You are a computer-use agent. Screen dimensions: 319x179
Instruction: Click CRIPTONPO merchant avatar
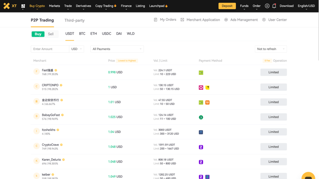click(x=36, y=86)
